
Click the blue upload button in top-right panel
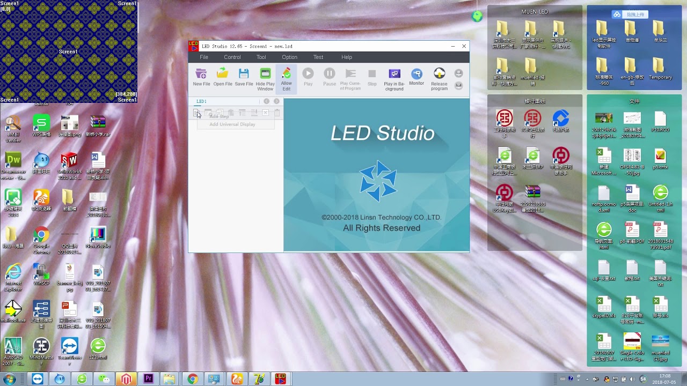pyautogui.click(x=630, y=14)
